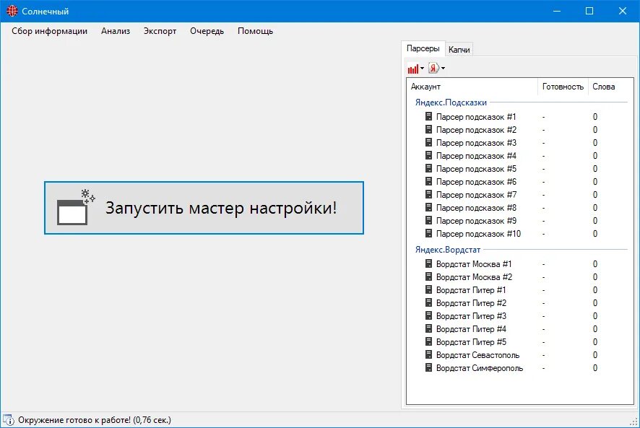This screenshot has width=640, height=428.
Task: Click icon of Вордстат Москва #2
Action: click(x=428, y=276)
